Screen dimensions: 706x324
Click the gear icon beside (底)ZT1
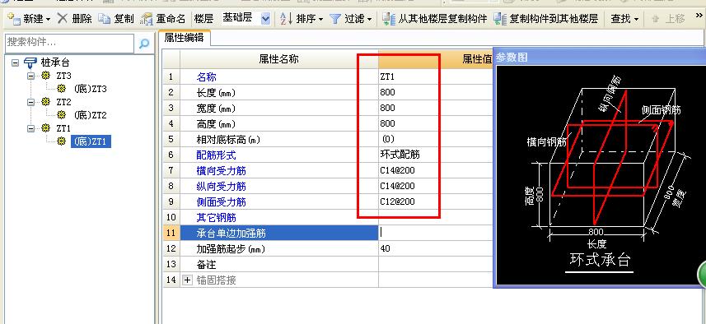62,141
